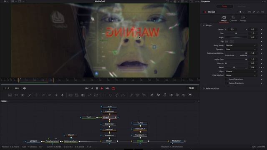This screenshot has width=267, height=150.
Task: Adjust the Blend slider handle
Action: point(234,67)
